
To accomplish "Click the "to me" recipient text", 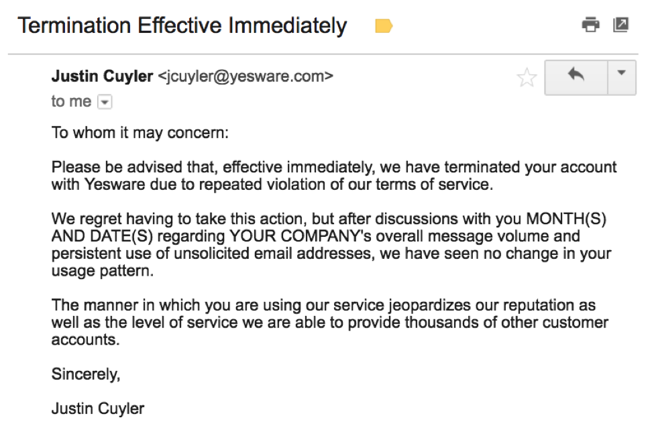I will click(x=71, y=101).
